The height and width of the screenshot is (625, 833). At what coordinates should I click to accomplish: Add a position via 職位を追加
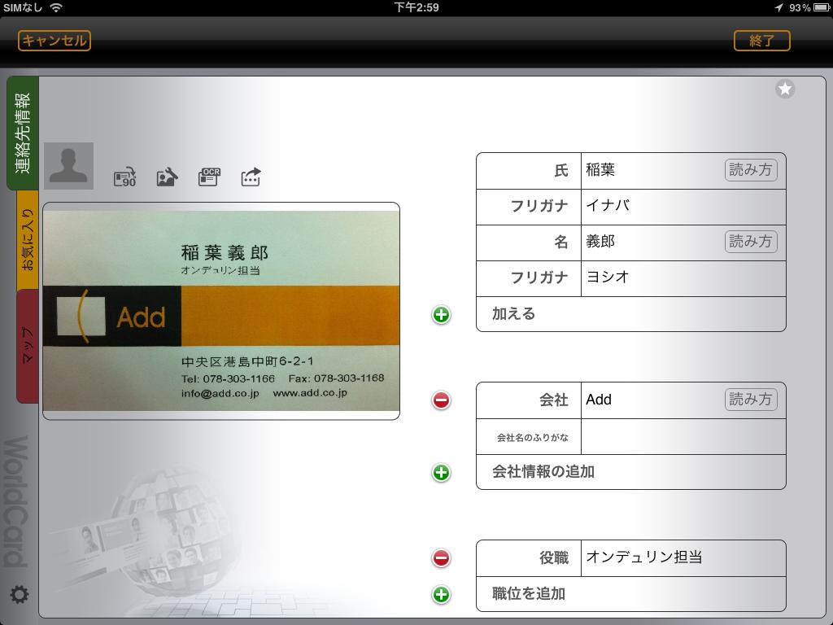tap(441, 595)
